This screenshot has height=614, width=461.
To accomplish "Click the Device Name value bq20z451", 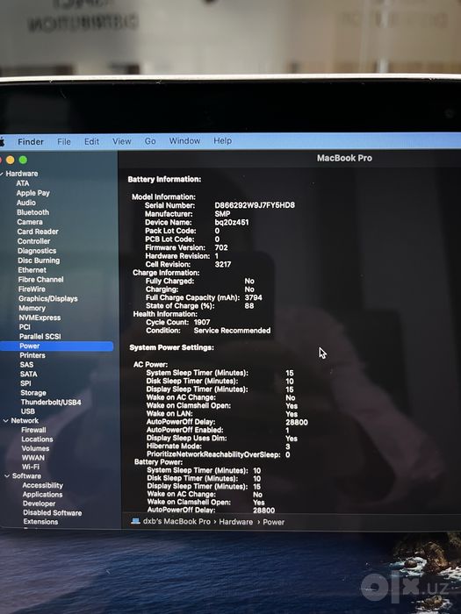I will click(232, 223).
